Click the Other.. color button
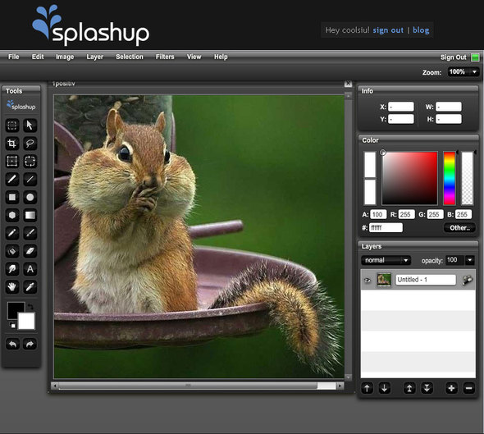Screen dimensions: 484x434 click(x=459, y=228)
